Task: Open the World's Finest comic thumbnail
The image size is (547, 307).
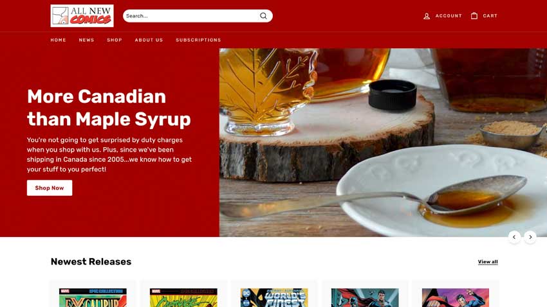Action: 274,297
